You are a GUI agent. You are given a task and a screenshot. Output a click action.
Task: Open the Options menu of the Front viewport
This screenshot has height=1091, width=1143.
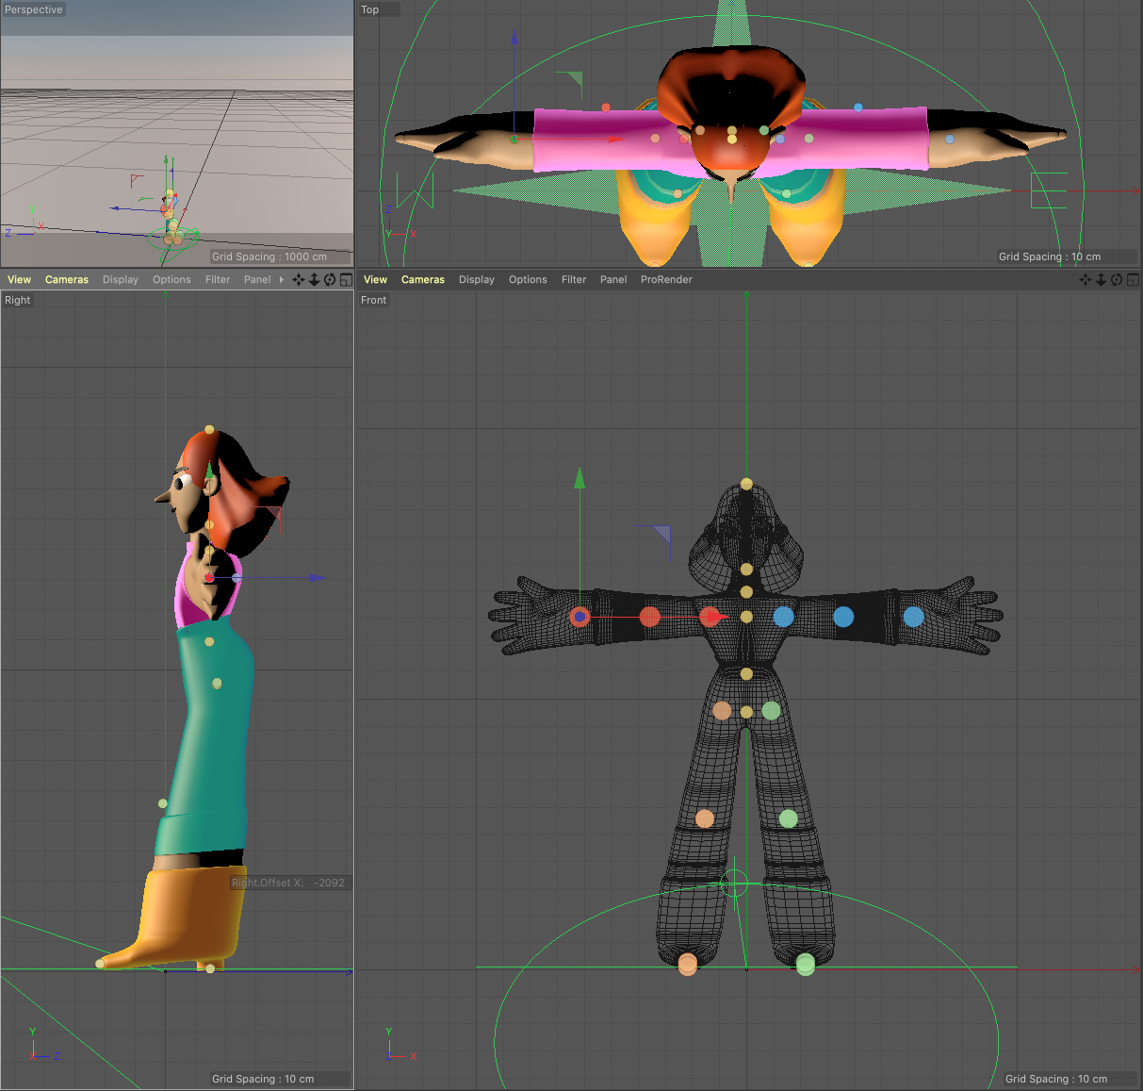[528, 279]
